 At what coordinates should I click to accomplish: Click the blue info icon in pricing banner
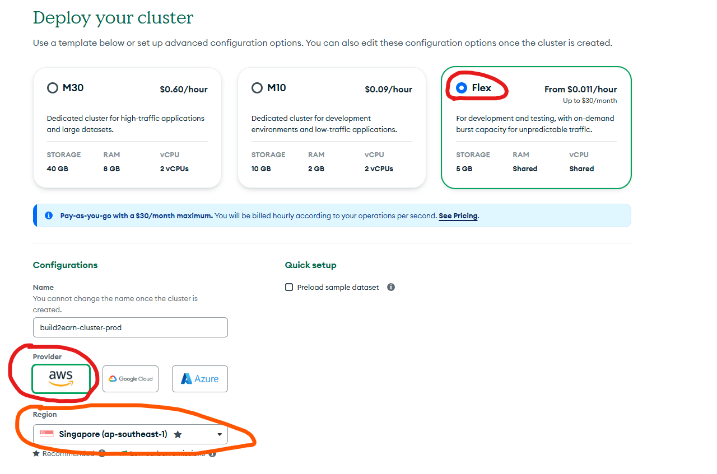coord(49,215)
